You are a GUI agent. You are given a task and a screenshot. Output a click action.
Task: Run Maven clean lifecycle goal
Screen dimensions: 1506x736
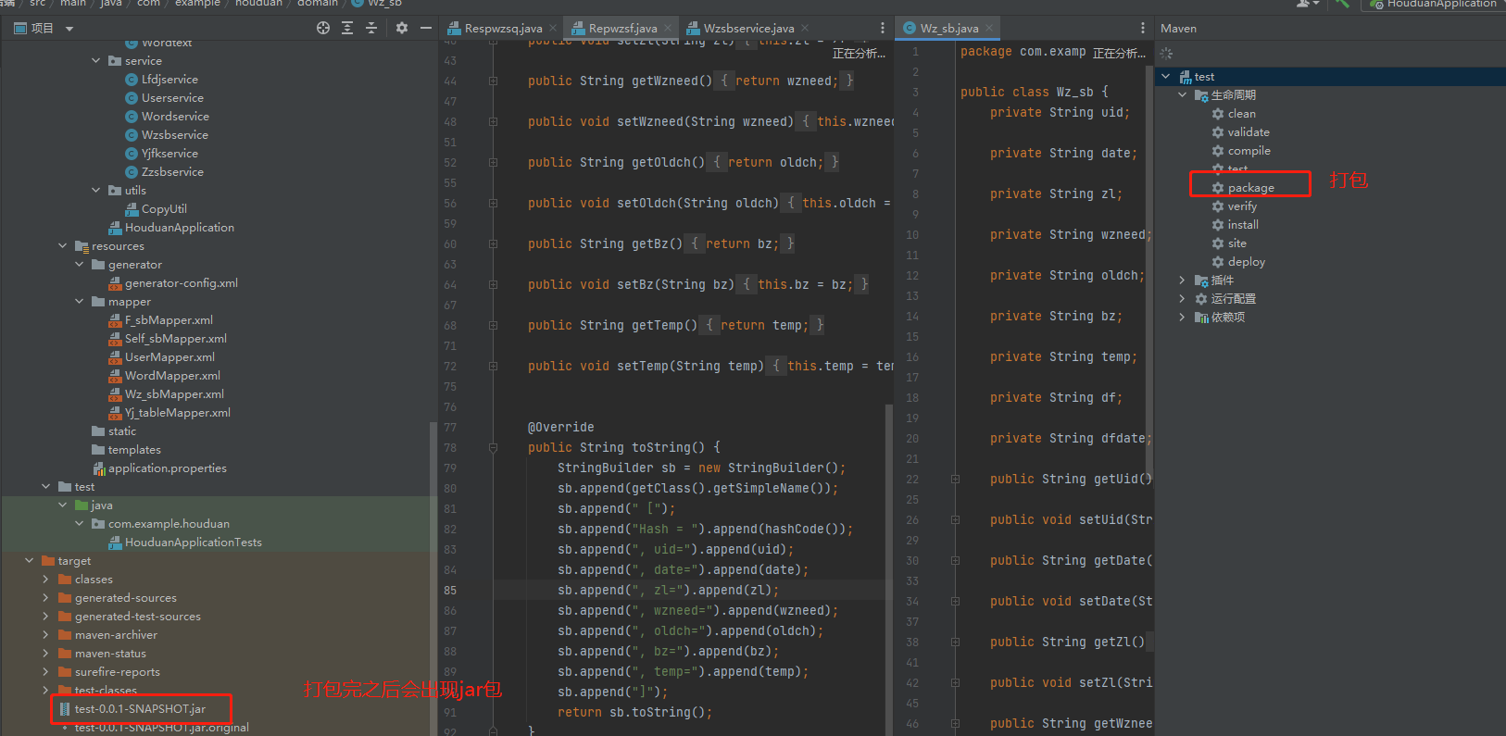(x=1234, y=114)
